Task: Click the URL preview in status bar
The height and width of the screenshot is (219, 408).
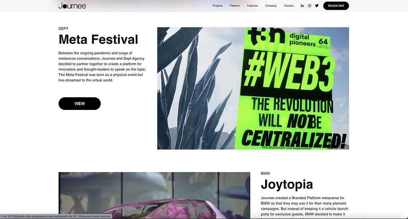Action: pos(56,216)
